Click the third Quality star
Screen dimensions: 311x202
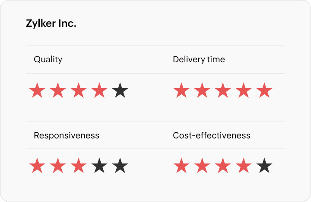(x=79, y=91)
